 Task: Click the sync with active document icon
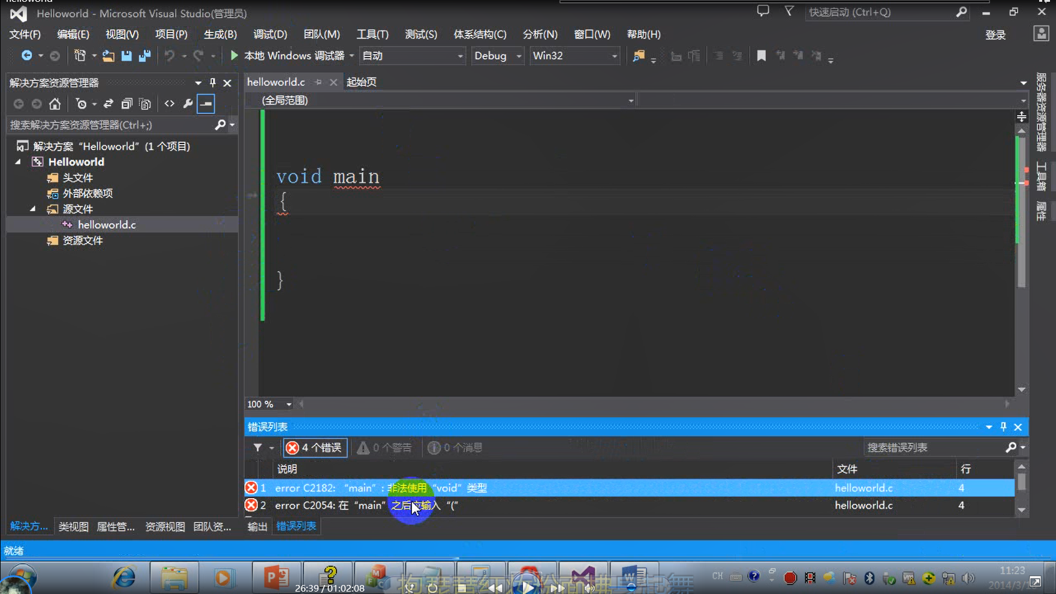point(109,104)
